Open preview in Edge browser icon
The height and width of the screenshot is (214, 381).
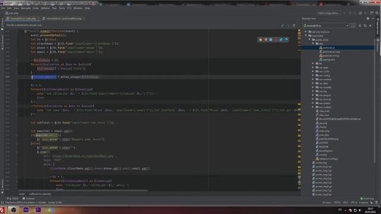point(286,40)
